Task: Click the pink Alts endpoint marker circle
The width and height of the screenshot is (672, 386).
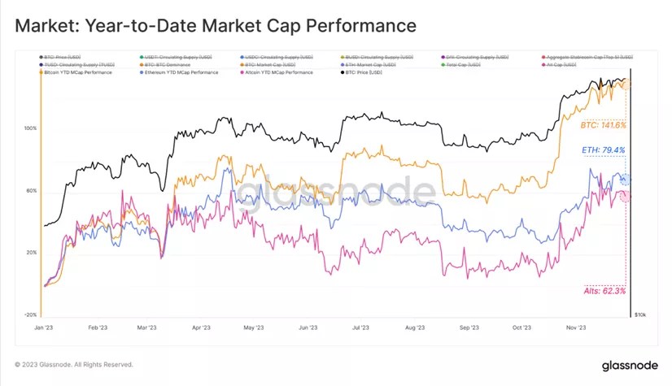Action: [x=626, y=197]
